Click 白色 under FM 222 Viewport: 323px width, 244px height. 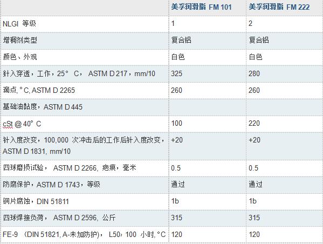pyautogui.click(x=256, y=57)
